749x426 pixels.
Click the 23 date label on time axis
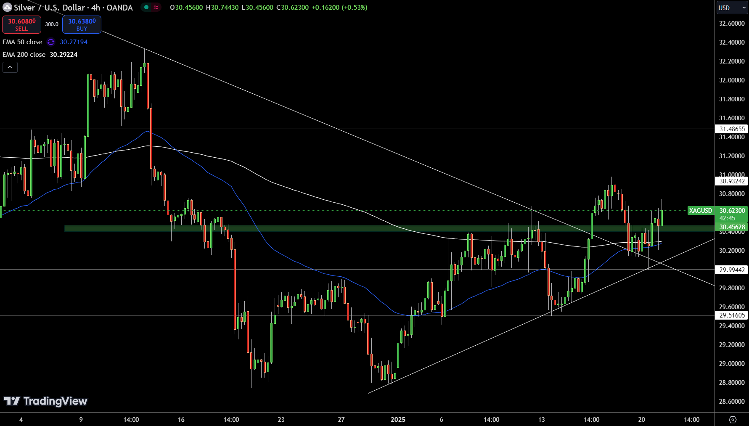coord(281,420)
